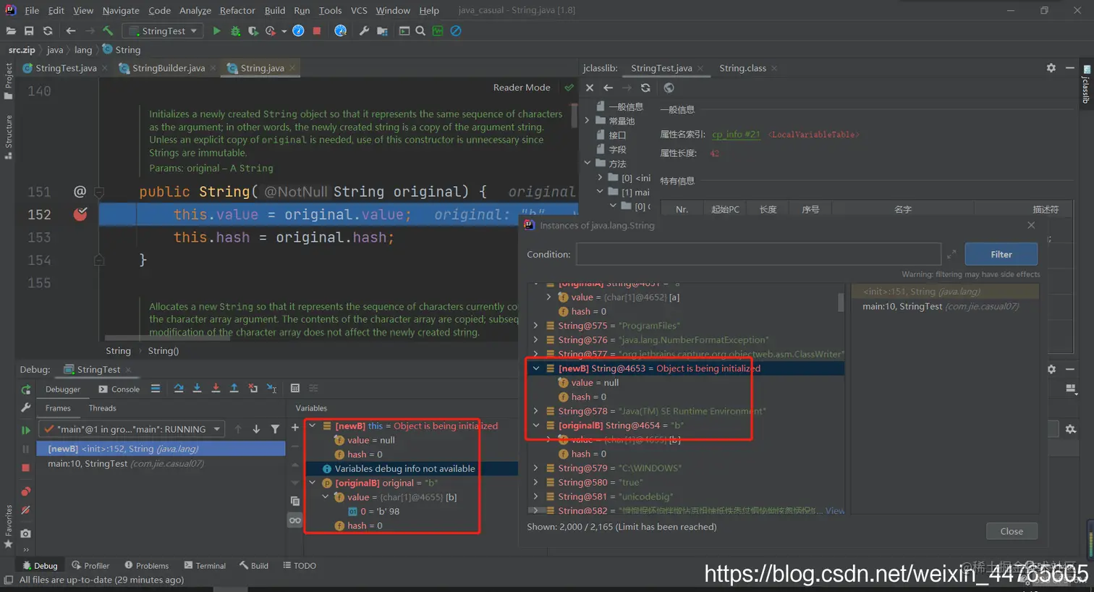The height and width of the screenshot is (592, 1094).
Task: Open the Navigate menu
Action: pos(121,10)
